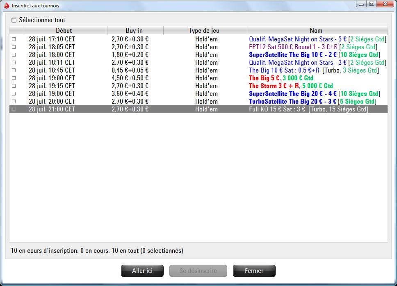Click the 4,50 €+0,50 € buy-in cell
This screenshot has height=286, width=397.
(130, 78)
